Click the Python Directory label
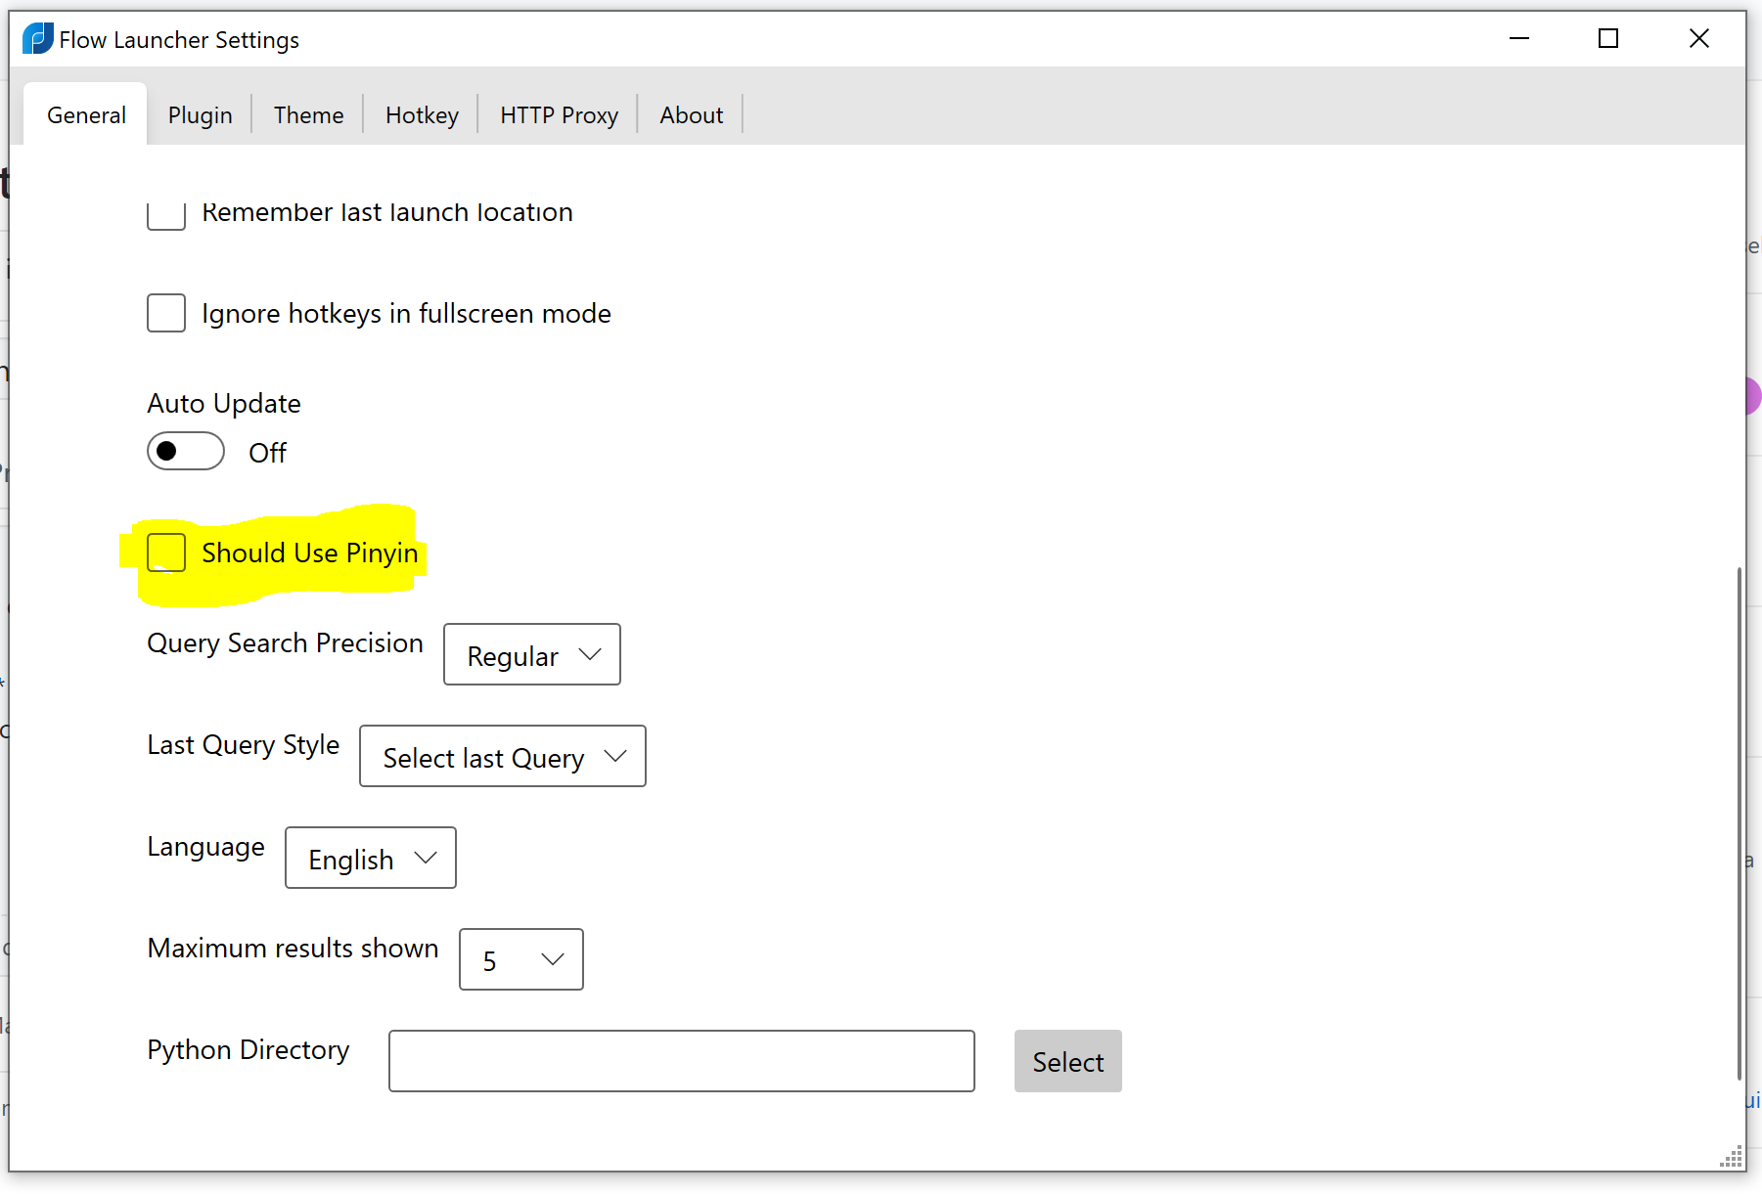 pyautogui.click(x=248, y=1050)
